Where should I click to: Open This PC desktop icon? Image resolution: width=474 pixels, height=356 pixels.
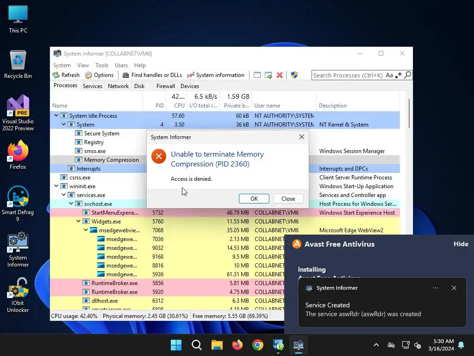[x=18, y=19]
